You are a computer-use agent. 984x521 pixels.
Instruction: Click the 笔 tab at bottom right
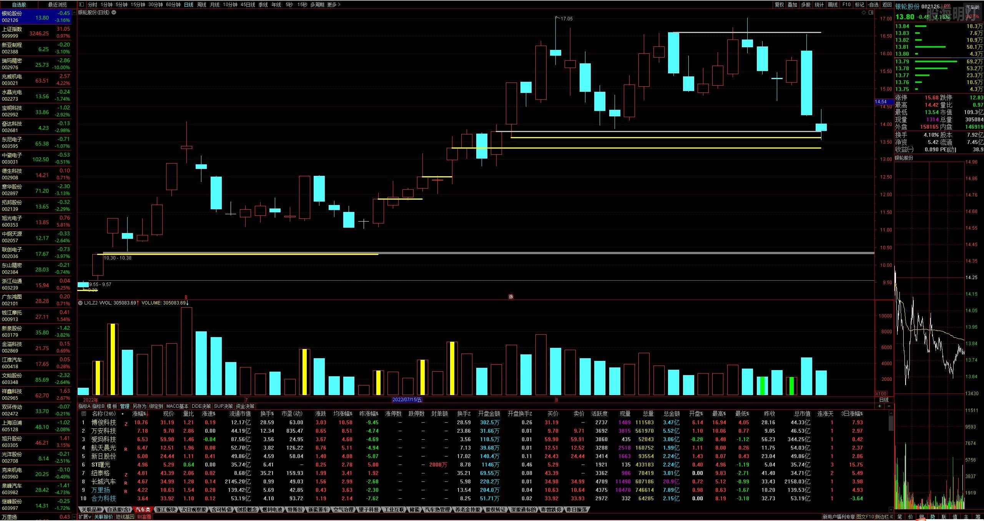pyautogui.click(x=899, y=517)
